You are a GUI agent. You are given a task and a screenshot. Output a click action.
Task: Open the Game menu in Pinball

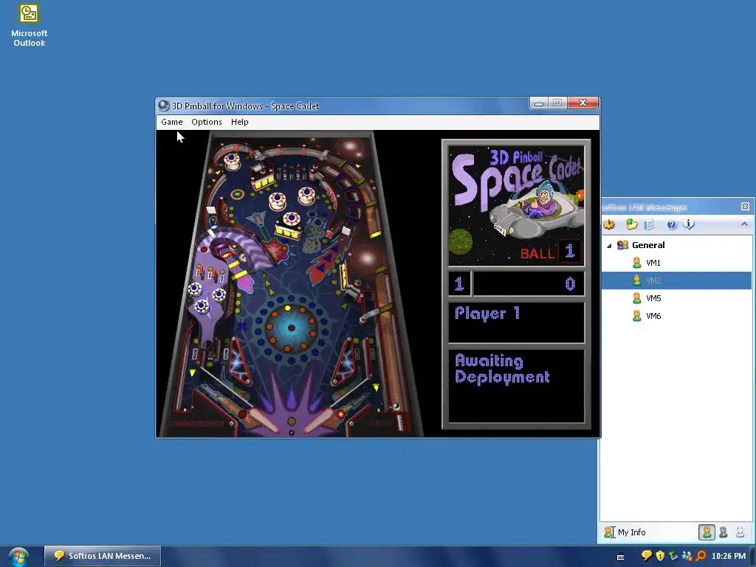tap(171, 122)
